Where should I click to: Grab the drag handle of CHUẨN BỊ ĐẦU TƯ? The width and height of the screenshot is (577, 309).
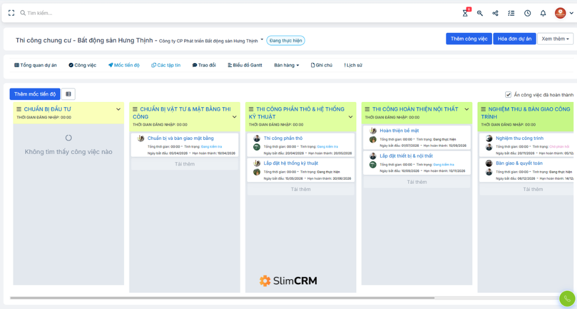[19, 109]
